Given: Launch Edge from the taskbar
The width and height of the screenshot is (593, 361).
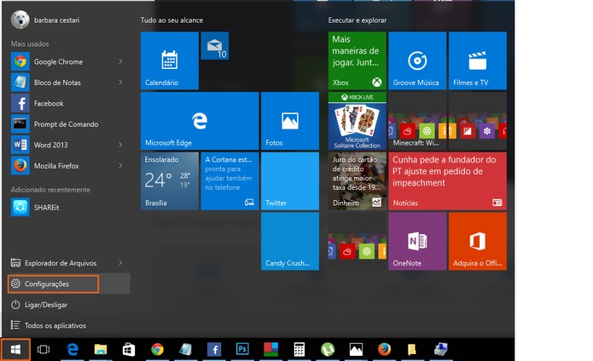Looking at the screenshot, I should pyautogui.click(x=73, y=350).
